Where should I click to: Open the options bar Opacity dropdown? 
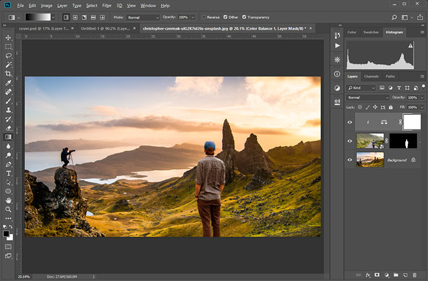pos(193,18)
